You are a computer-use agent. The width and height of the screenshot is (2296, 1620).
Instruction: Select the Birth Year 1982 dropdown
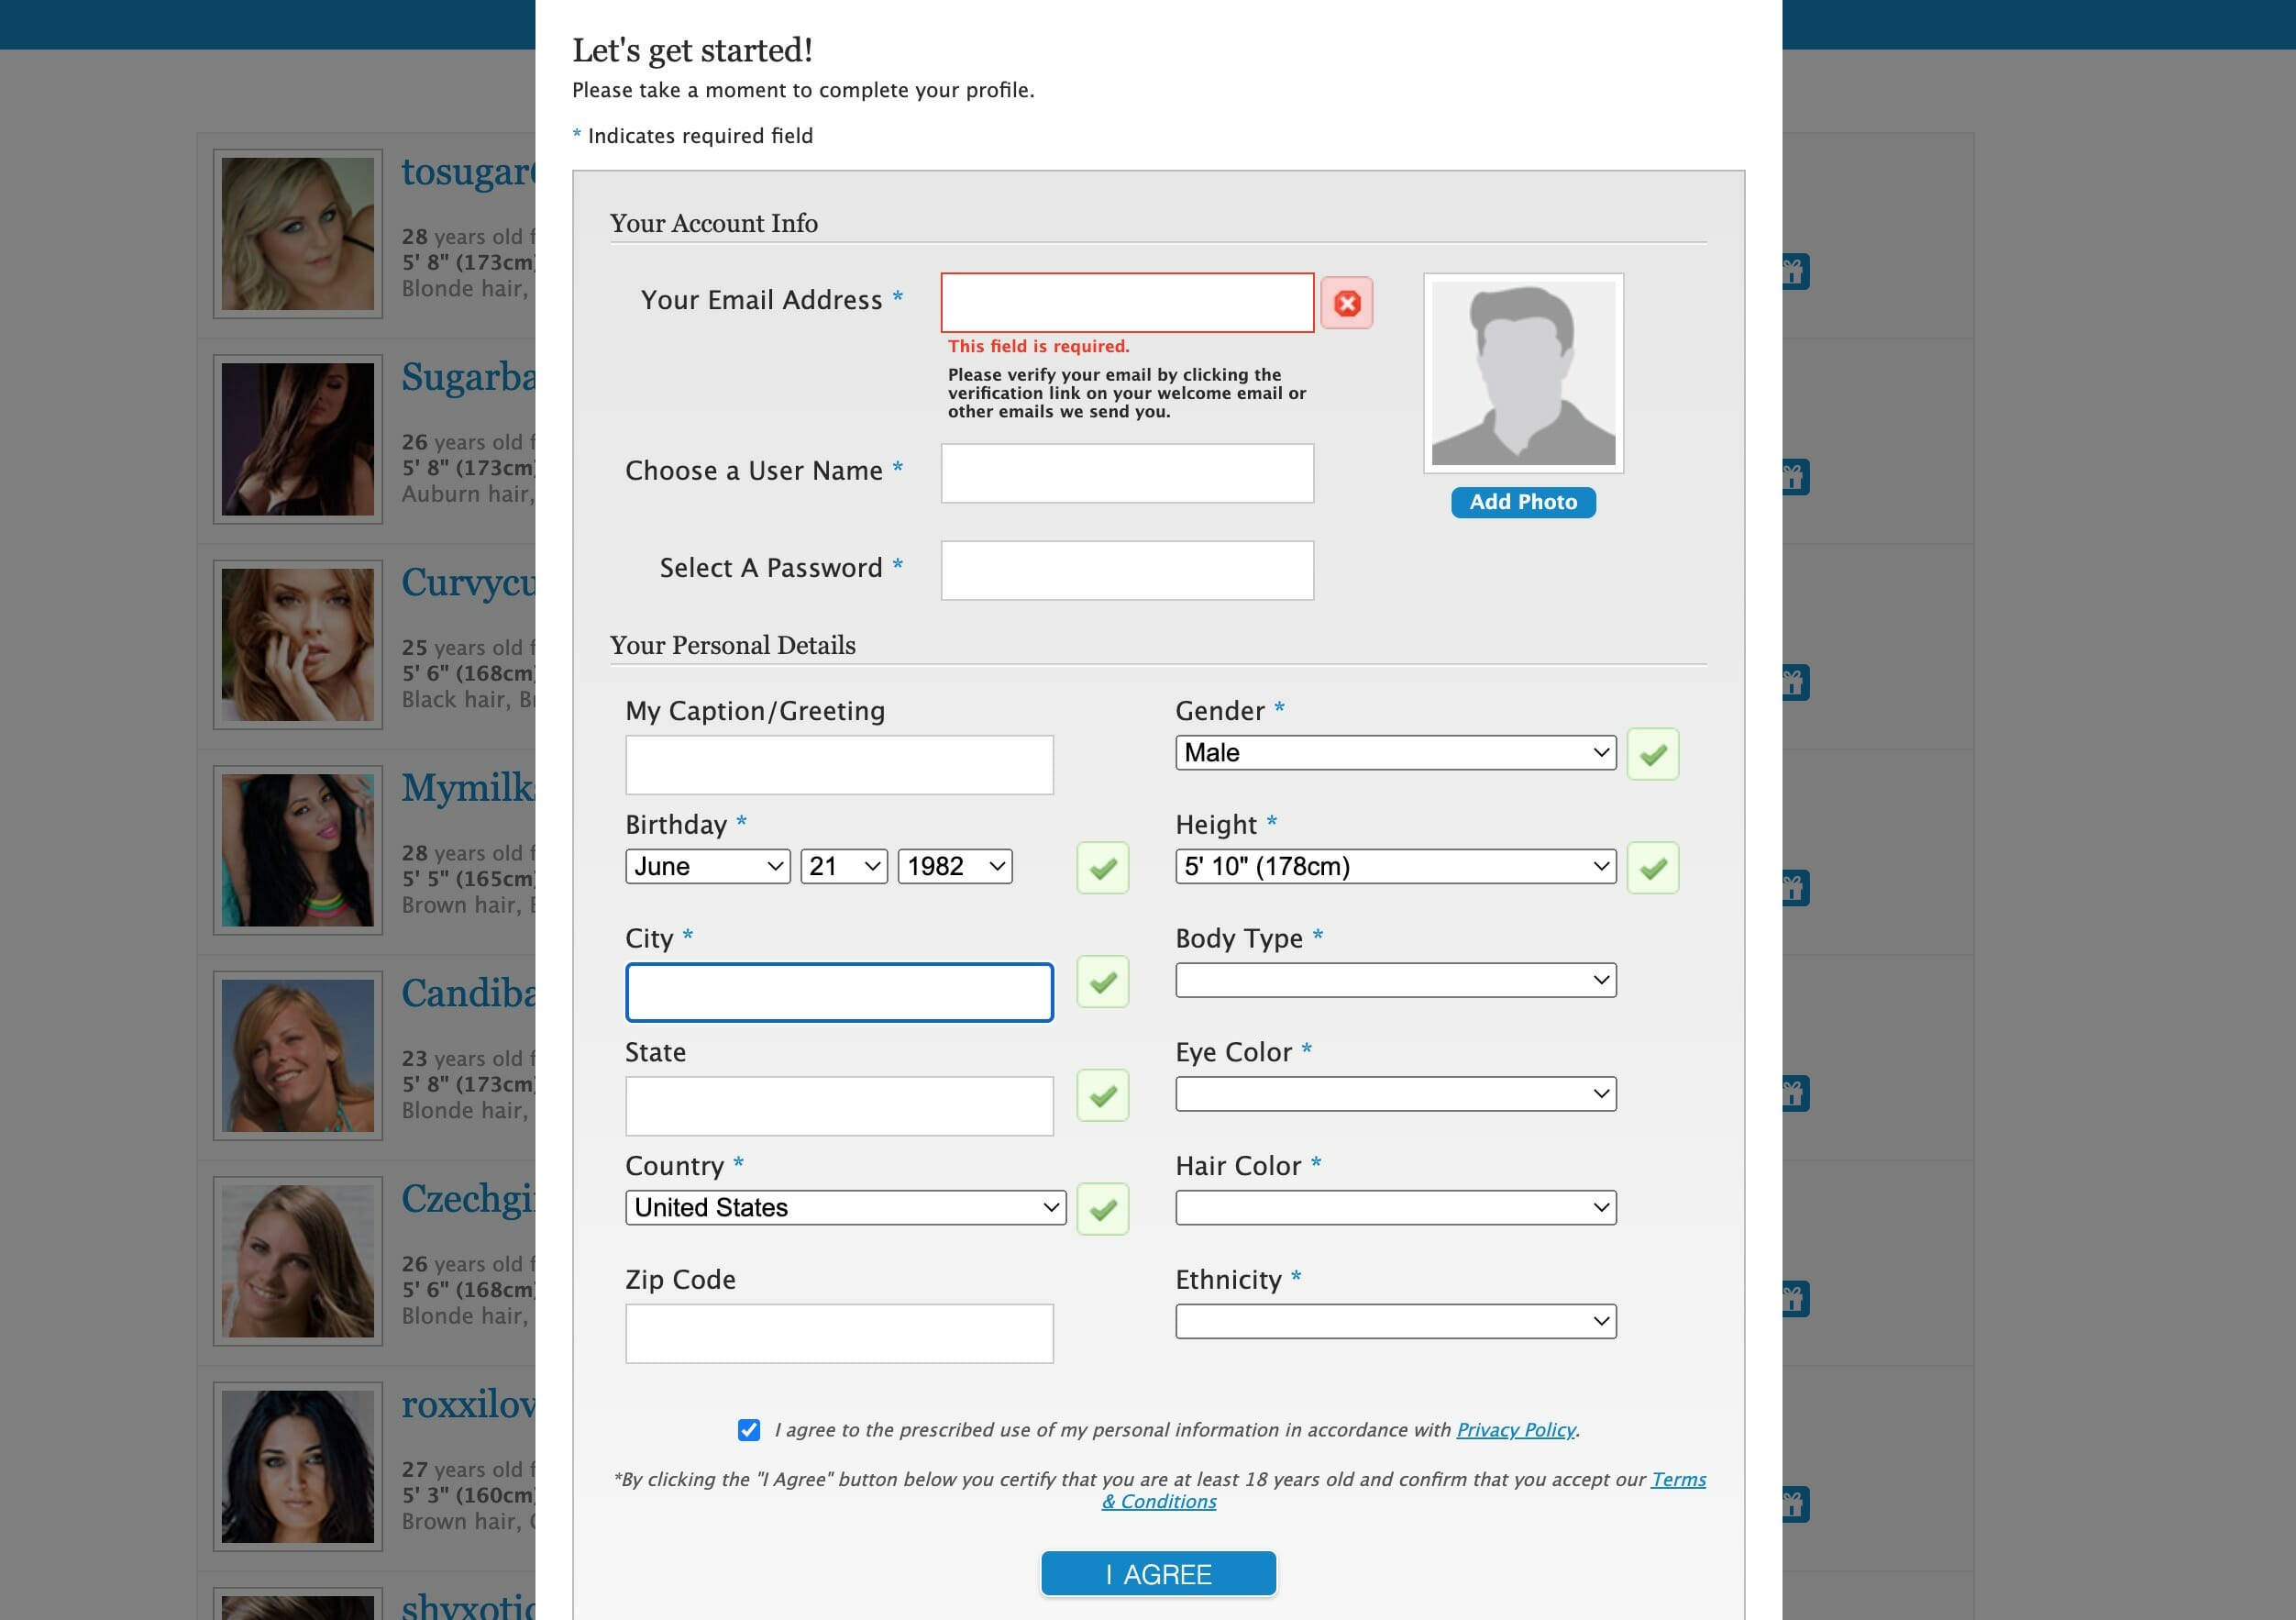point(955,866)
